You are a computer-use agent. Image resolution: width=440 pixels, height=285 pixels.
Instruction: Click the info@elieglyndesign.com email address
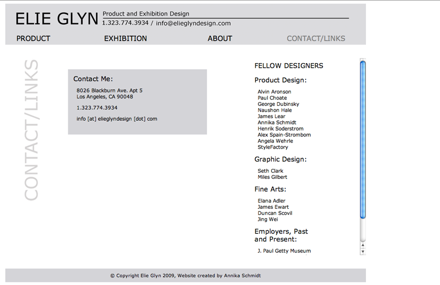click(x=193, y=23)
